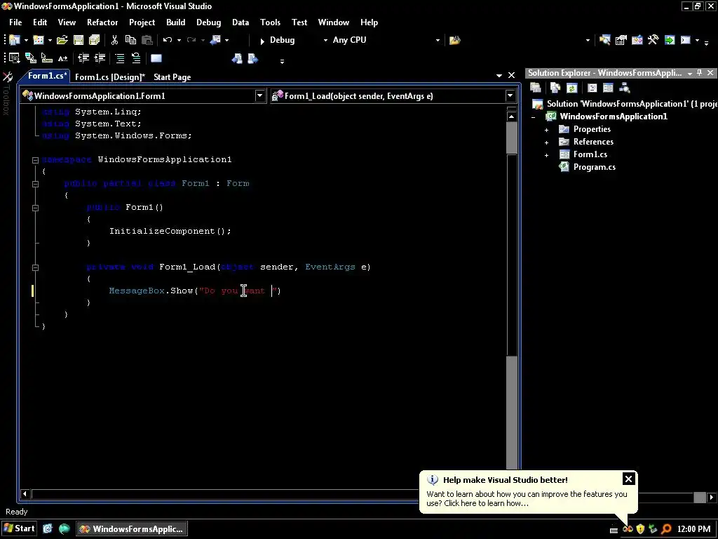Open the WindowsFormsApplication1.Form1 types dropdown
This screenshot has height=539, width=718.
click(x=259, y=95)
